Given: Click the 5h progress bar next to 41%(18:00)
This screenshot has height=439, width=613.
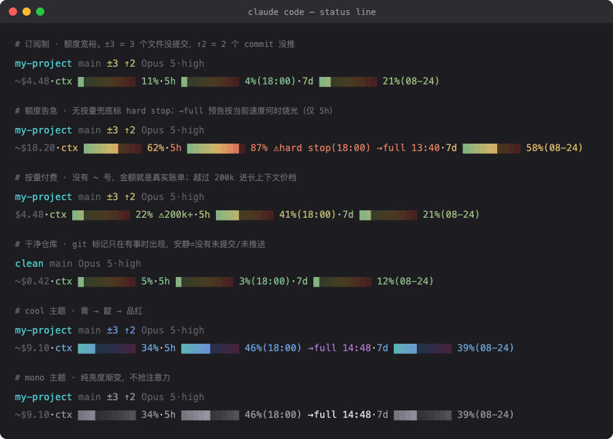Looking at the screenshot, I should coord(245,215).
